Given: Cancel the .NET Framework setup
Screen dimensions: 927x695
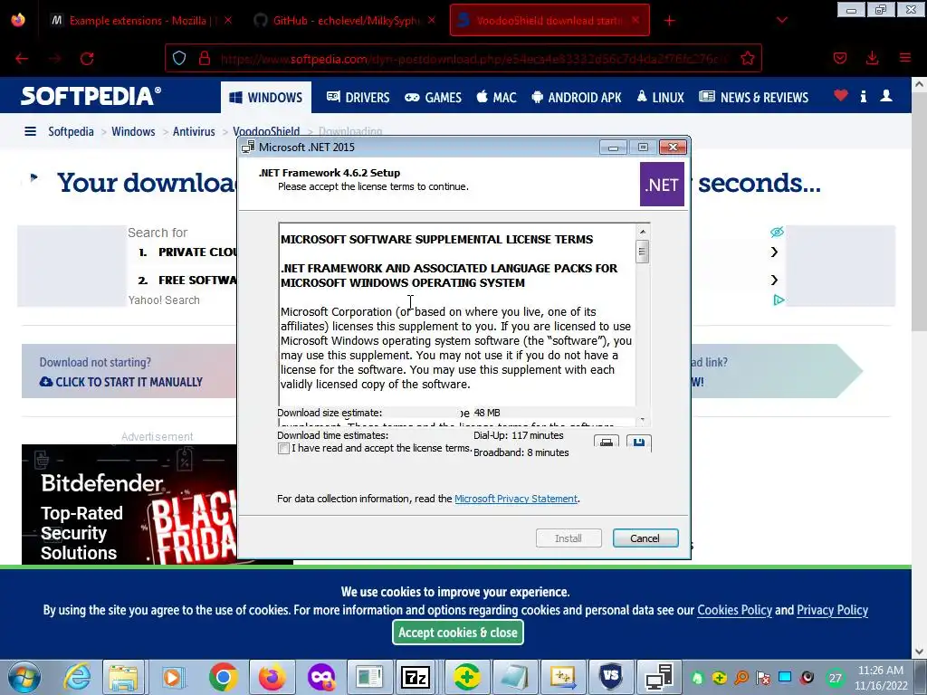Looking at the screenshot, I should (x=645, y=538).
